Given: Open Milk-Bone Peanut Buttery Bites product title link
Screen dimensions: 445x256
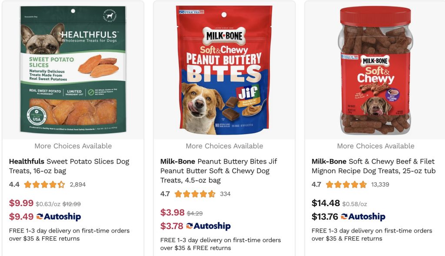Looking at the screenshot, I should [x=219, y=171].
